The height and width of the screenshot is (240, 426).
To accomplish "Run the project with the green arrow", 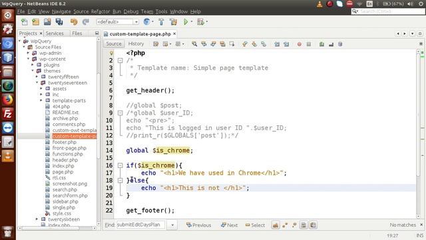I will 186,22.
